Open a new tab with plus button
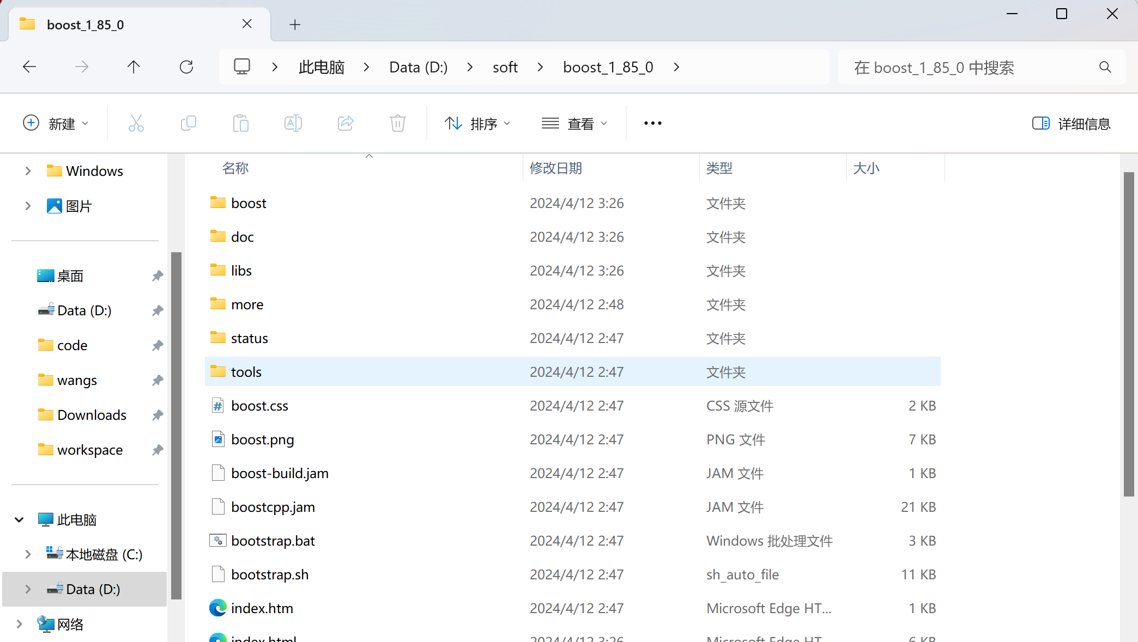This screenshot has width=1138, height=642. (x=295, y=25)
